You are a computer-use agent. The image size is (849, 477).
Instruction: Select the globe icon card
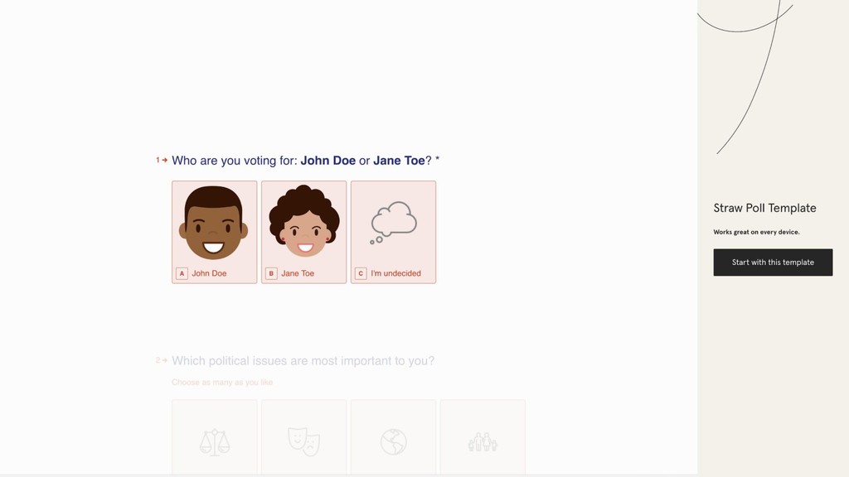coord(393,437)
